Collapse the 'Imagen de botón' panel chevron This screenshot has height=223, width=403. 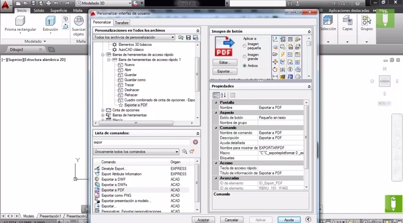pos(309,32)
